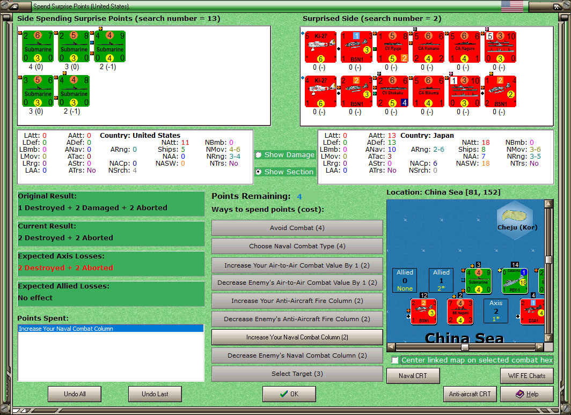Open the Naval CRT chart

[413, 376]
